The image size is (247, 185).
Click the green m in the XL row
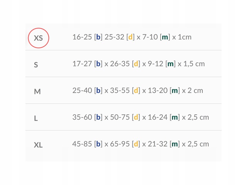(175, 144)
